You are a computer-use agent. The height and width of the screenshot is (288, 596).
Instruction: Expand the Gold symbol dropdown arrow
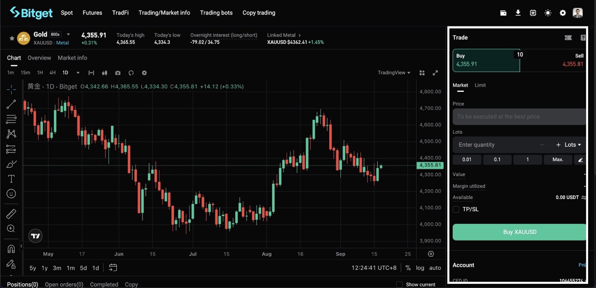point(68,34)
